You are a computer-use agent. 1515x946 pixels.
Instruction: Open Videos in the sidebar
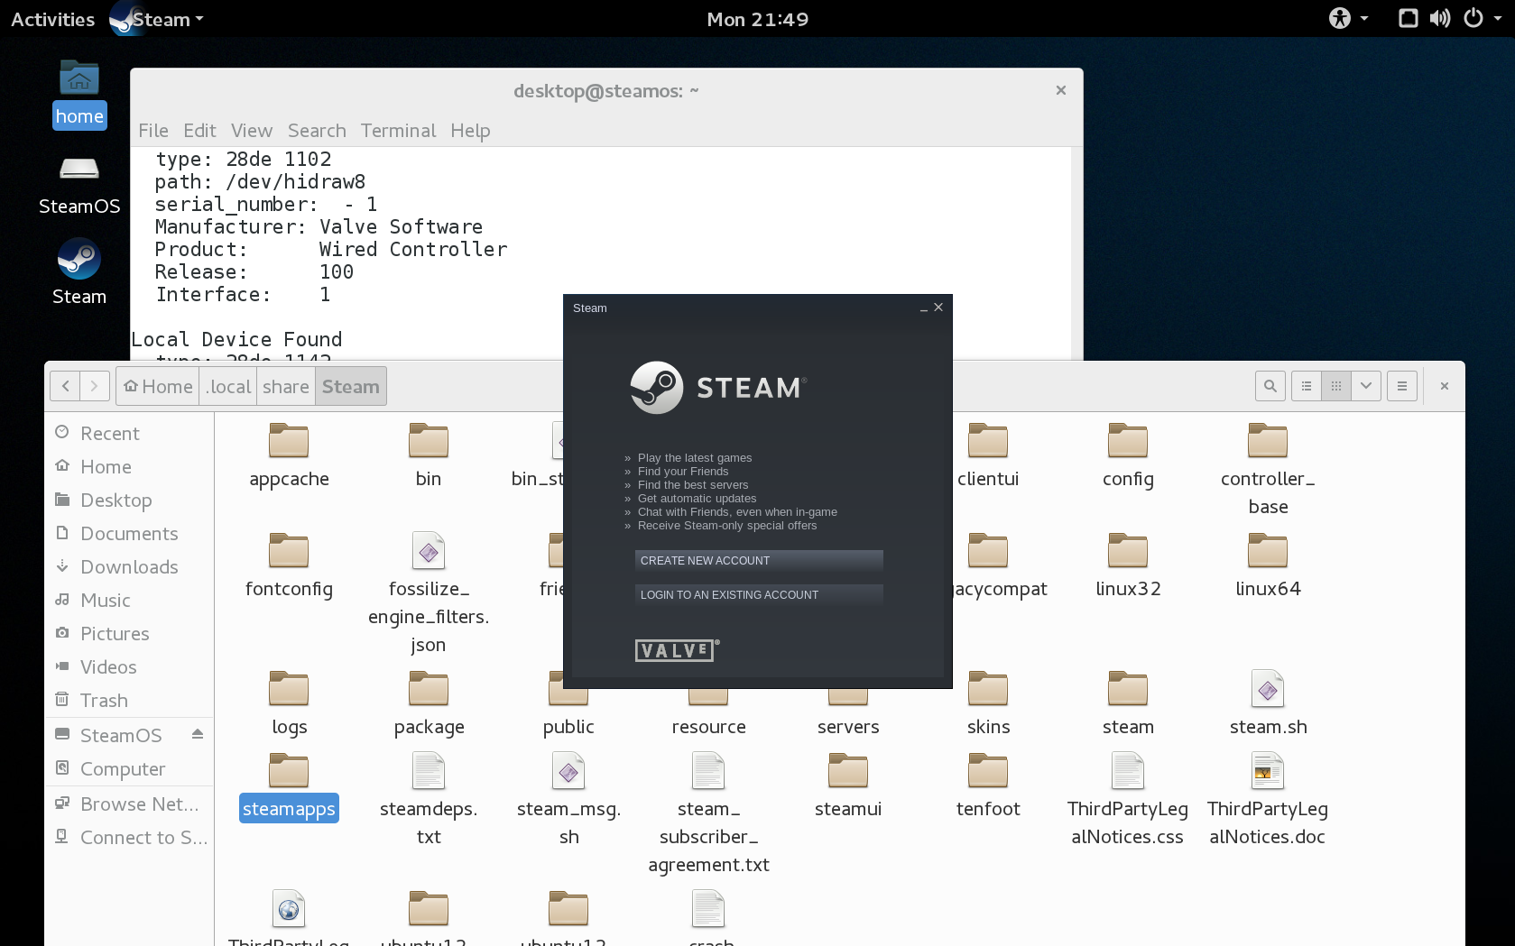pos(129,666)
